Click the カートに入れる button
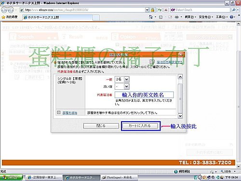The width and height of the screenshot is (241, 181). [139, 126]
